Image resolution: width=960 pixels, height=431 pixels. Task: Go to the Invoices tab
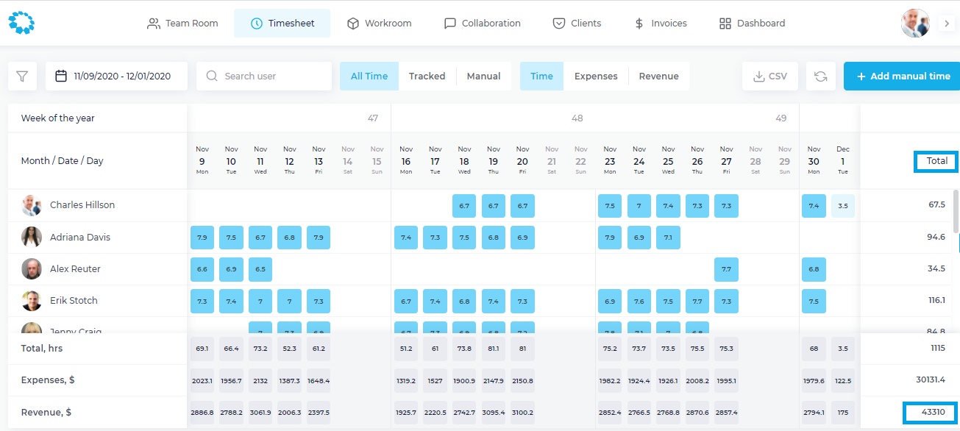[660, 24]
